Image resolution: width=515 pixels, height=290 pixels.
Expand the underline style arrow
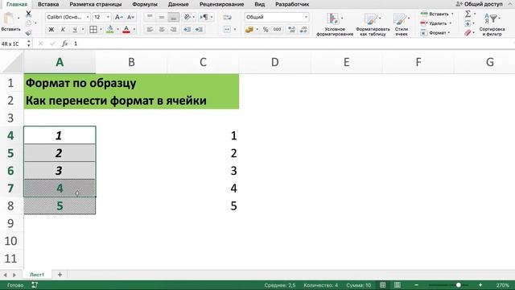(83, 30)
